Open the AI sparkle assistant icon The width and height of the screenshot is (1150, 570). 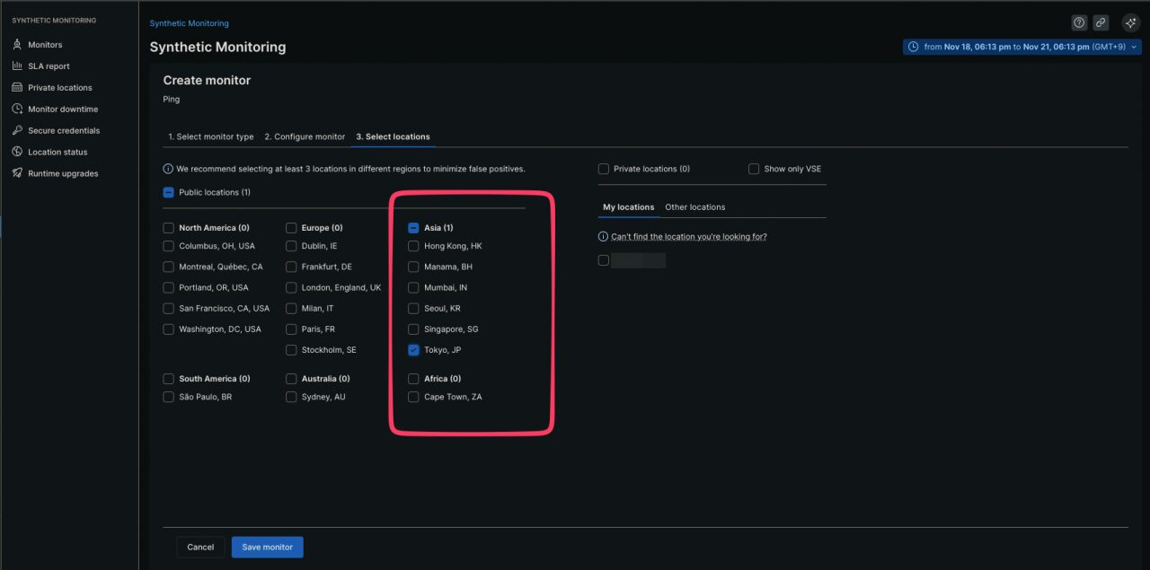(1131, 23)
